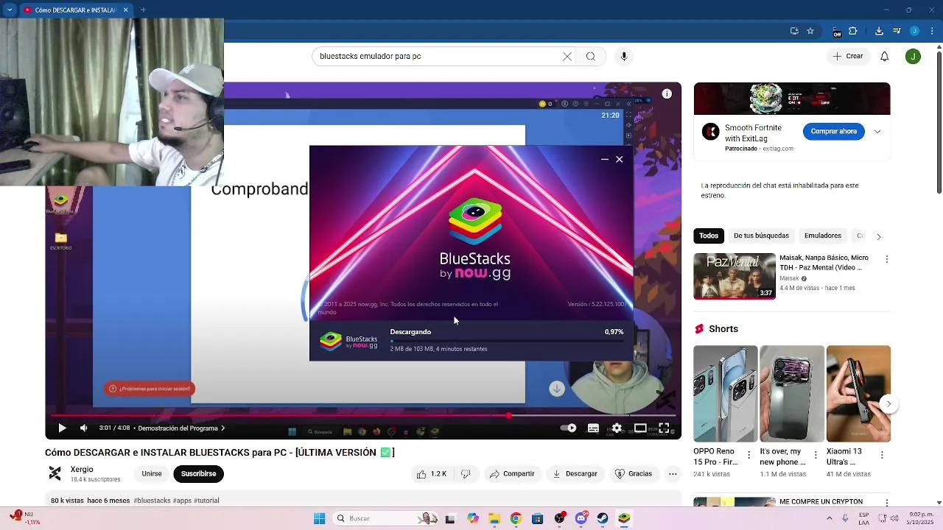Start voice search with the microphone
The image size is (943, 530).
pos(624,56)
